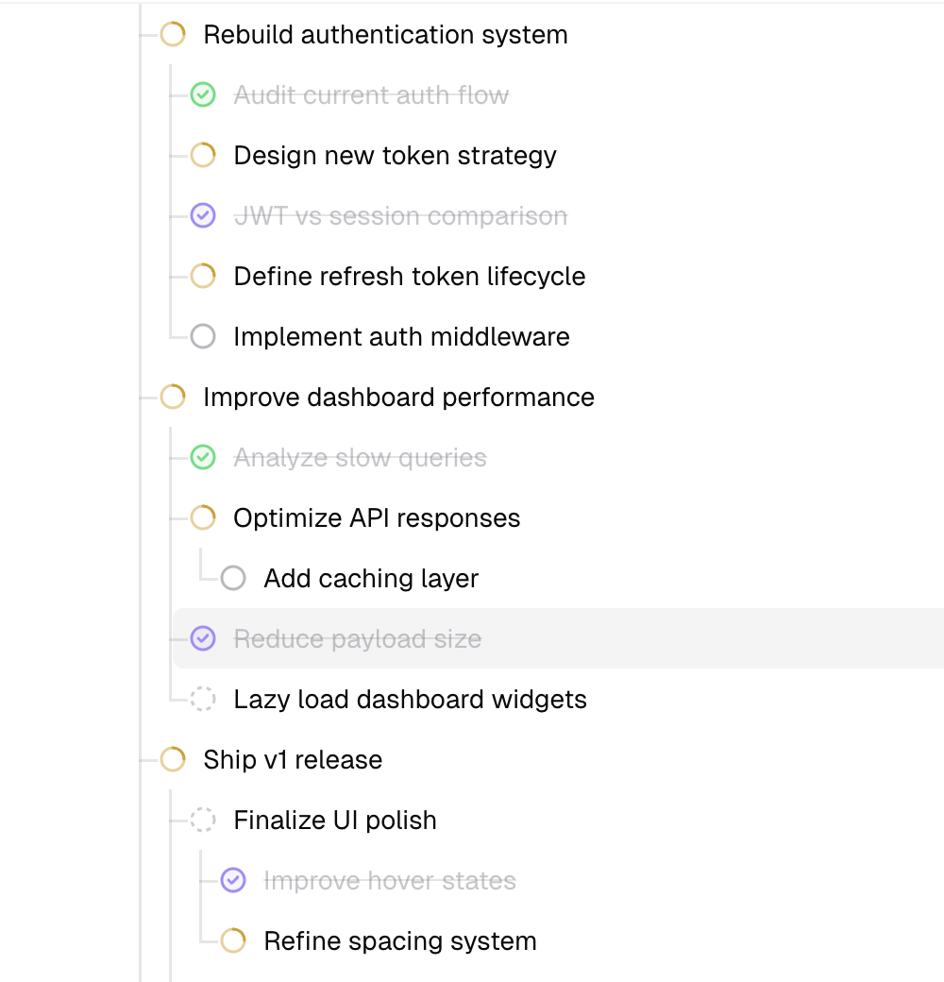Select the Optimize API responses task text
944x982 pixels.
click(377, 517)
